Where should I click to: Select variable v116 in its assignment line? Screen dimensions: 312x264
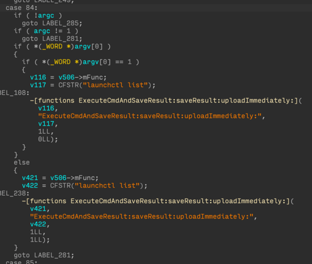(x=38, y=77)
